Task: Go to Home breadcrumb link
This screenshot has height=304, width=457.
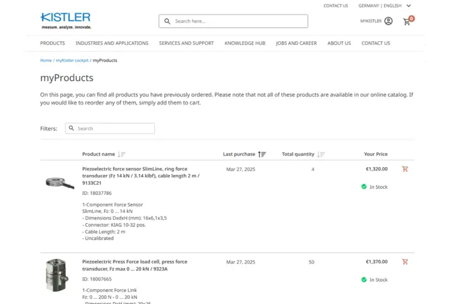Action: [46, 60]
